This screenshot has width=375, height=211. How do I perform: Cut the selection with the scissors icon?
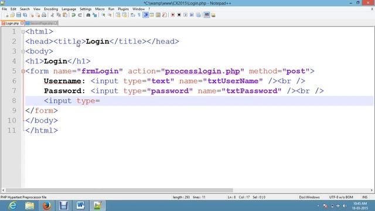click(x=52, y=15)
